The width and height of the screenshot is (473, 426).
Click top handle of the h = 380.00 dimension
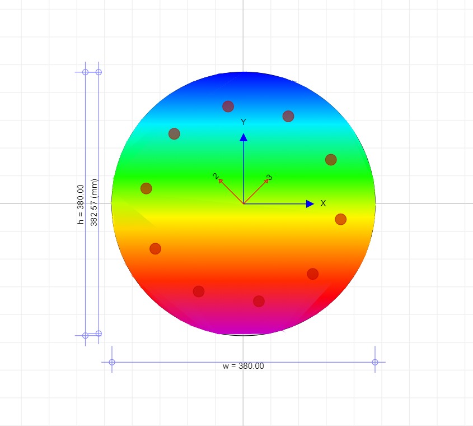coord(85,72)
